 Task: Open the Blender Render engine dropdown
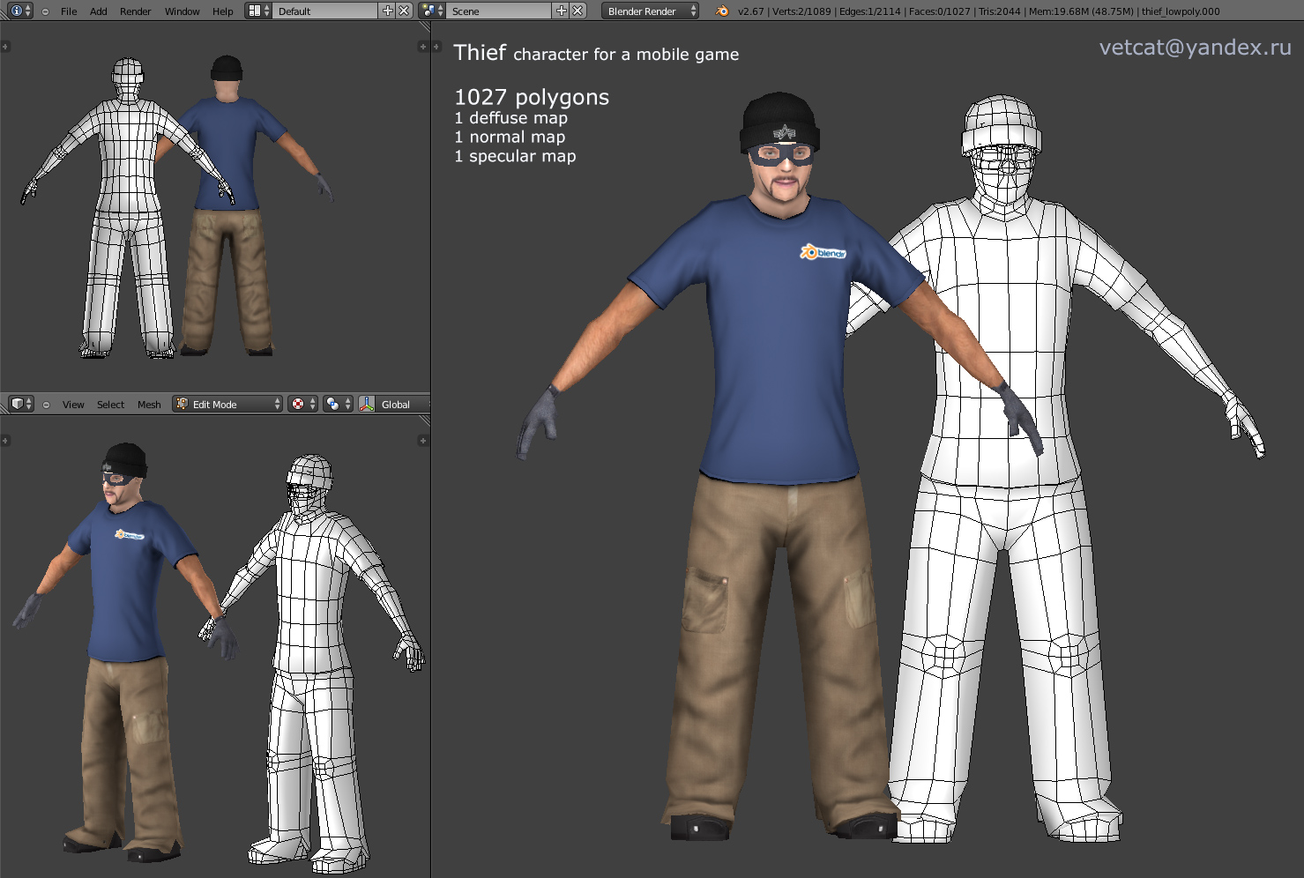click(x=651, y=11)
